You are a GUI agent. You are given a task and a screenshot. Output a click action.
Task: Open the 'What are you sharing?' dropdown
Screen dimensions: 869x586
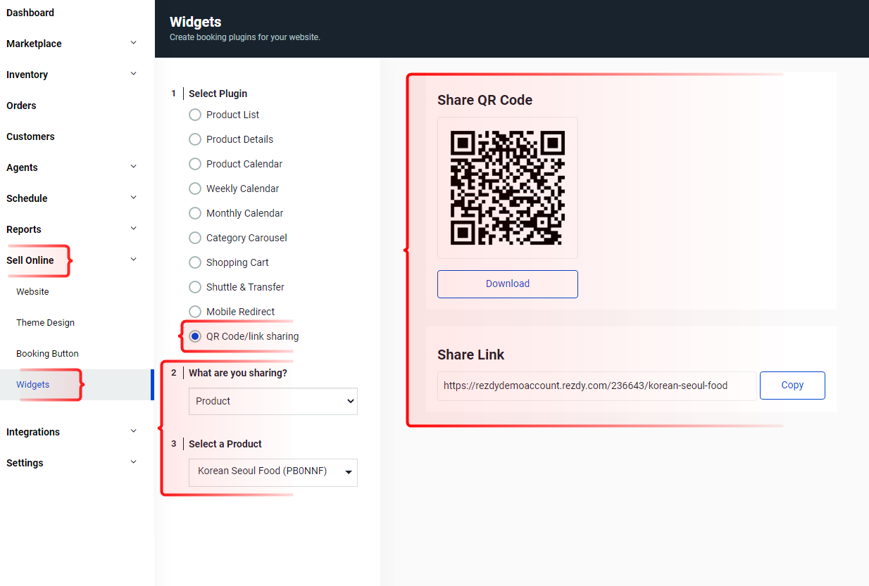pyautogui.click(x=273, y=401)
